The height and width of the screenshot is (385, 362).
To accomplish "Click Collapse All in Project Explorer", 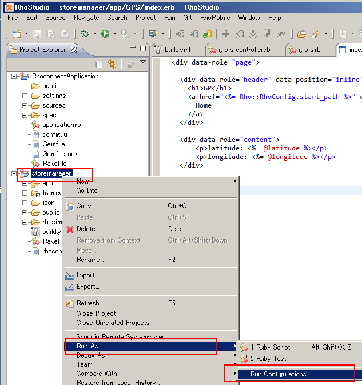I will click(x=99, y=64).
